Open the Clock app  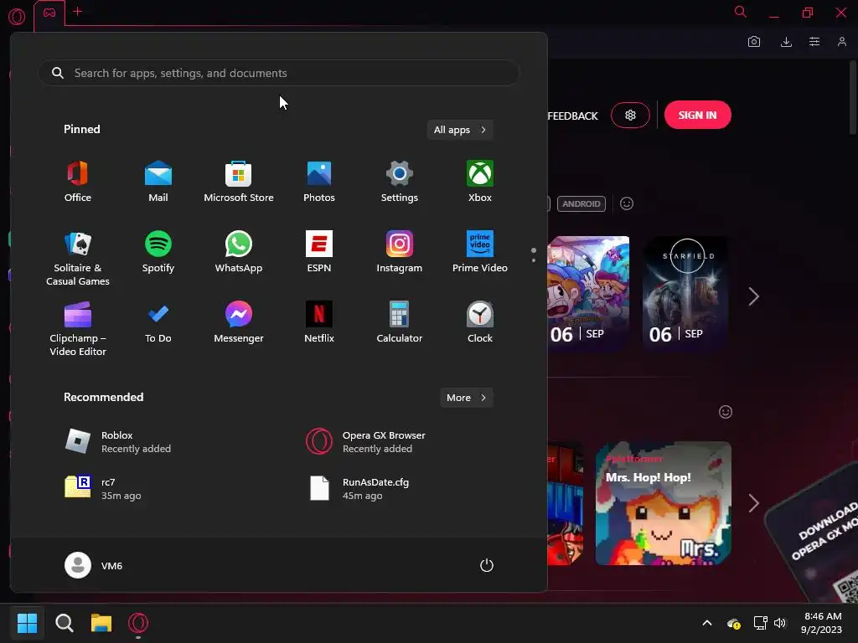480,323
